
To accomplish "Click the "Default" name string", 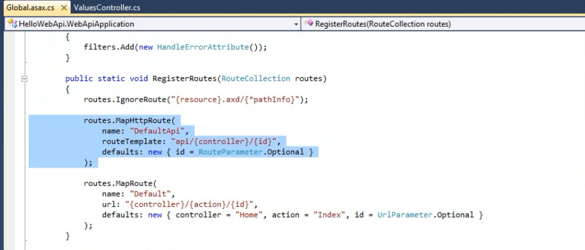I will point(150,194).
